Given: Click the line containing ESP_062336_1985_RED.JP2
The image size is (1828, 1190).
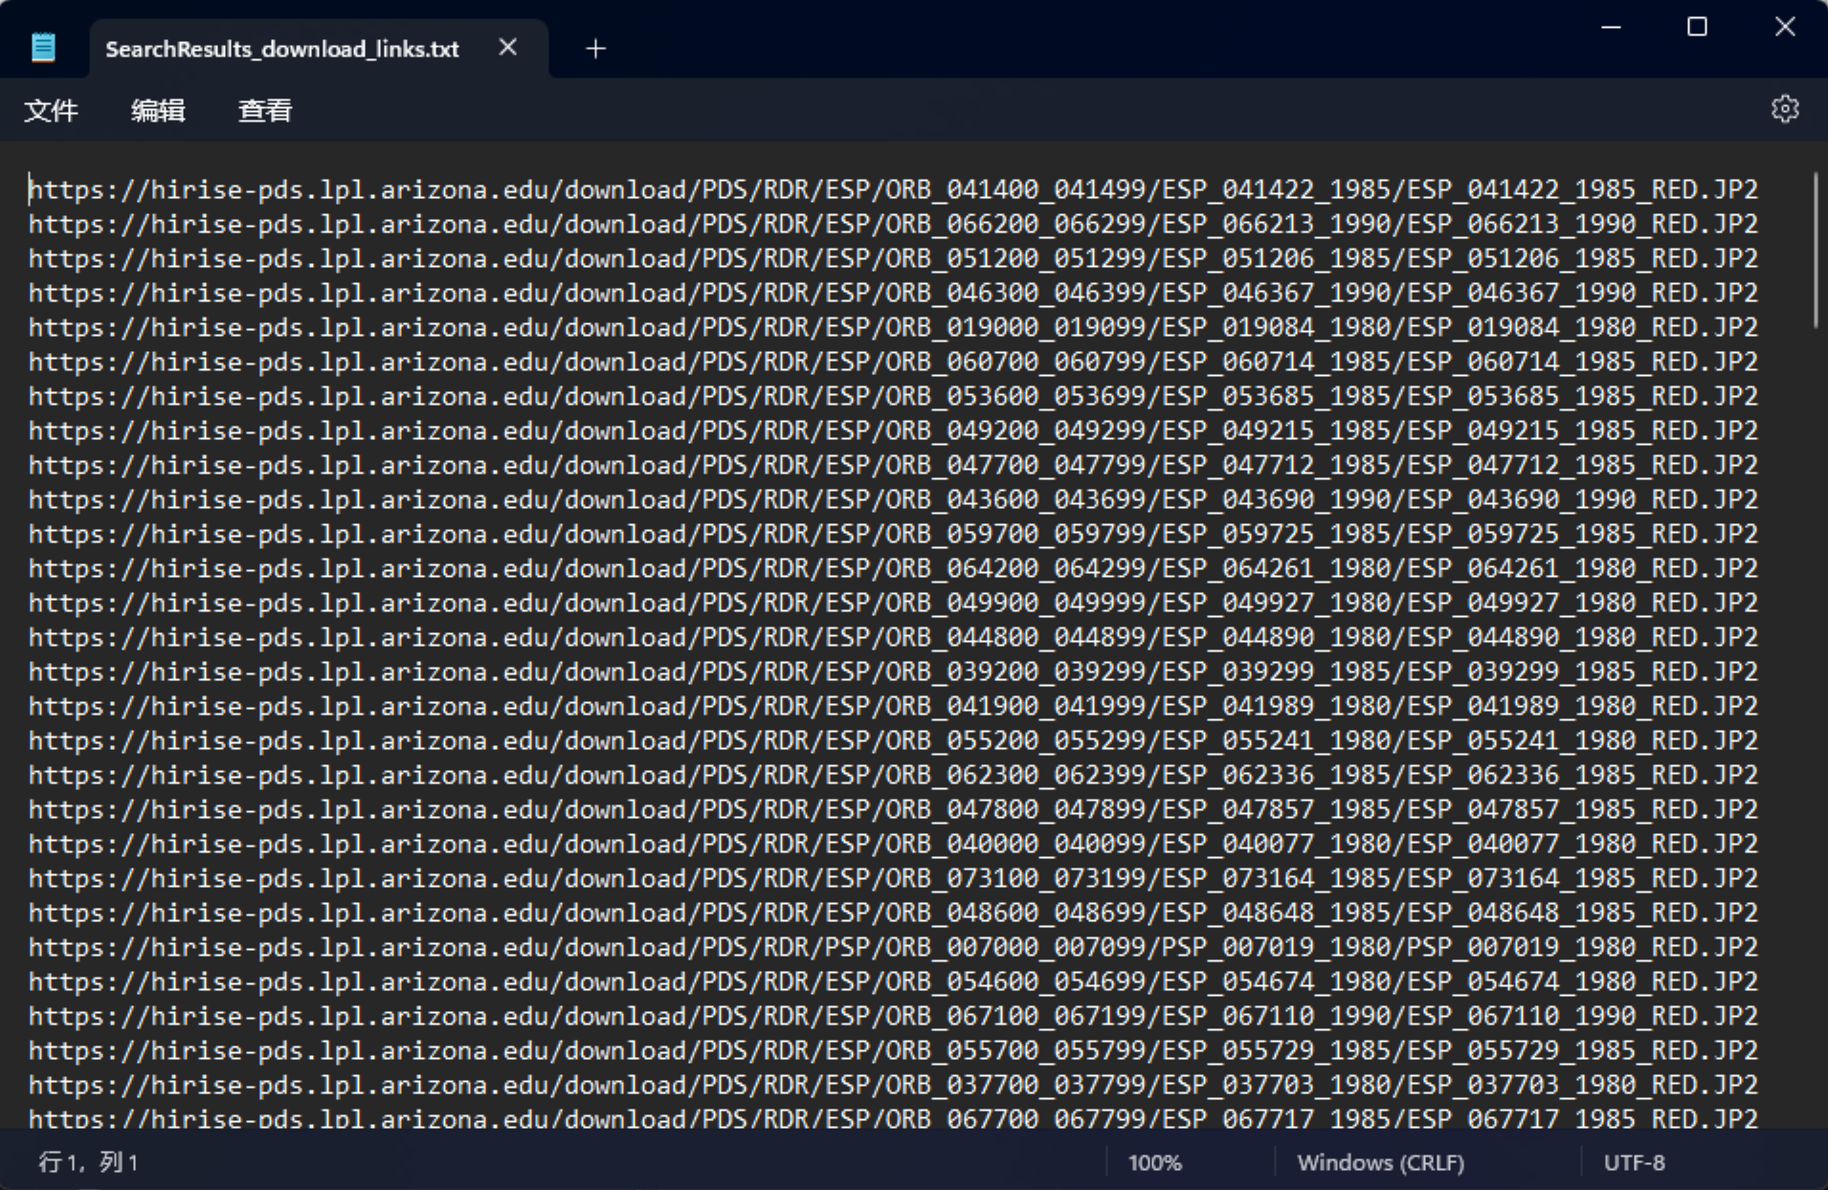Looking at the screenshot, I should tap(893, 775).
